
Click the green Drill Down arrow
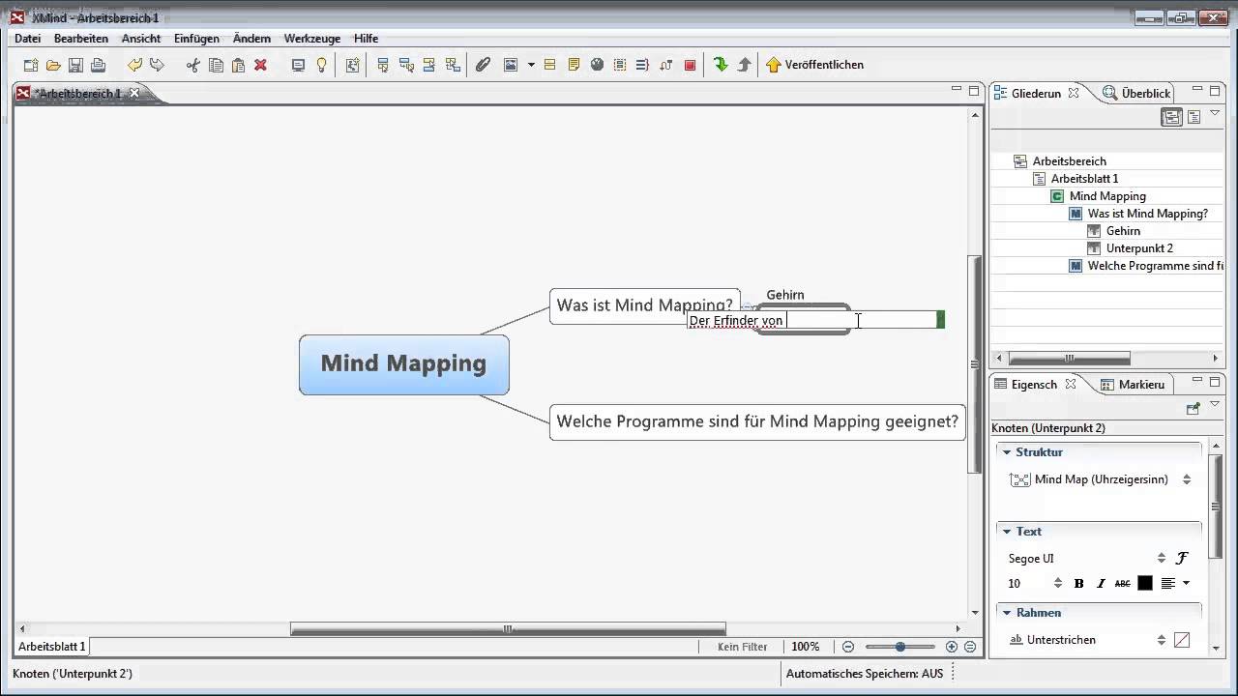[x=721, y=65]
